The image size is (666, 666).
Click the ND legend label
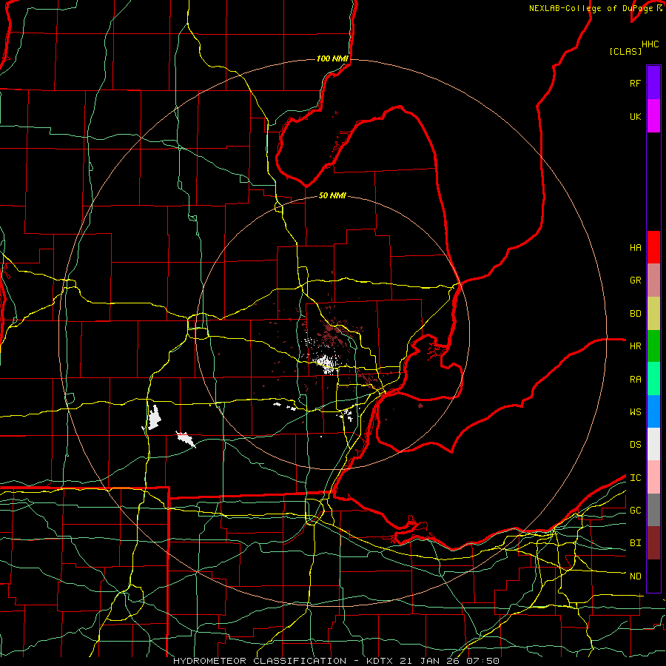(635, 576)
